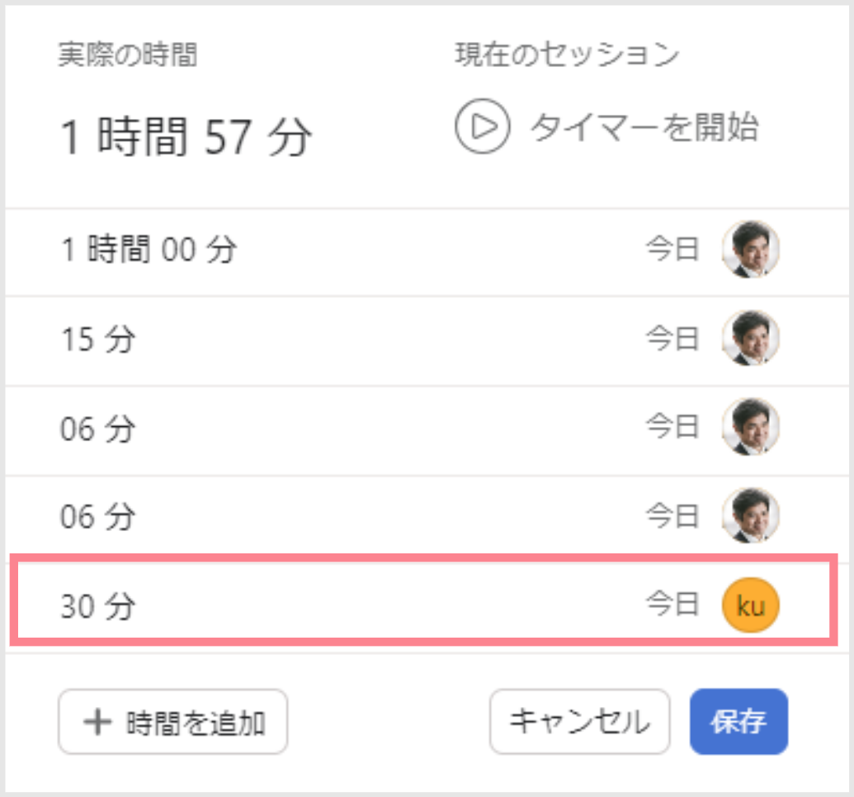Click 今日 date on 1 時間 00 分 row
Image resolution: width=854 pixels, height=797 pixels.
672,249
